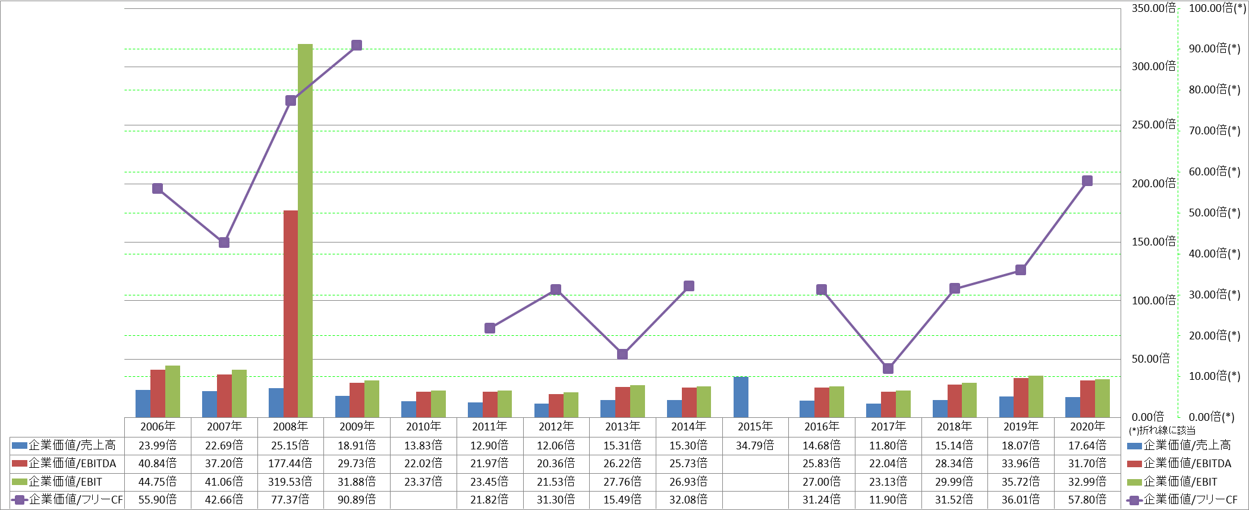This screenshot has height=510, width=1249.
Task: Select the 2011年 free CF line marker
Action: 490,328
